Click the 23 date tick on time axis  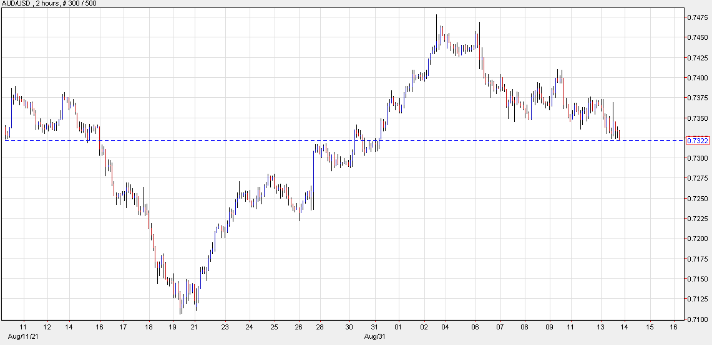tap(225, 327)
